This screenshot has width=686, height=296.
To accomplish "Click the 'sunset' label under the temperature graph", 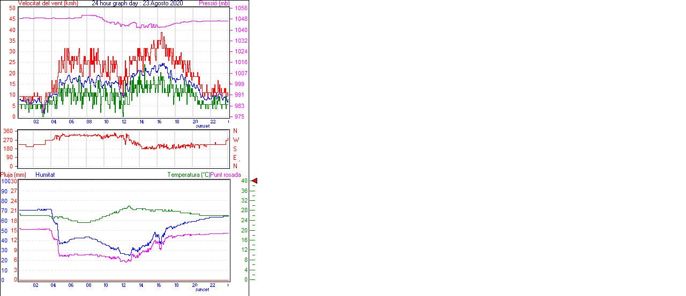I will coord(203,290).
